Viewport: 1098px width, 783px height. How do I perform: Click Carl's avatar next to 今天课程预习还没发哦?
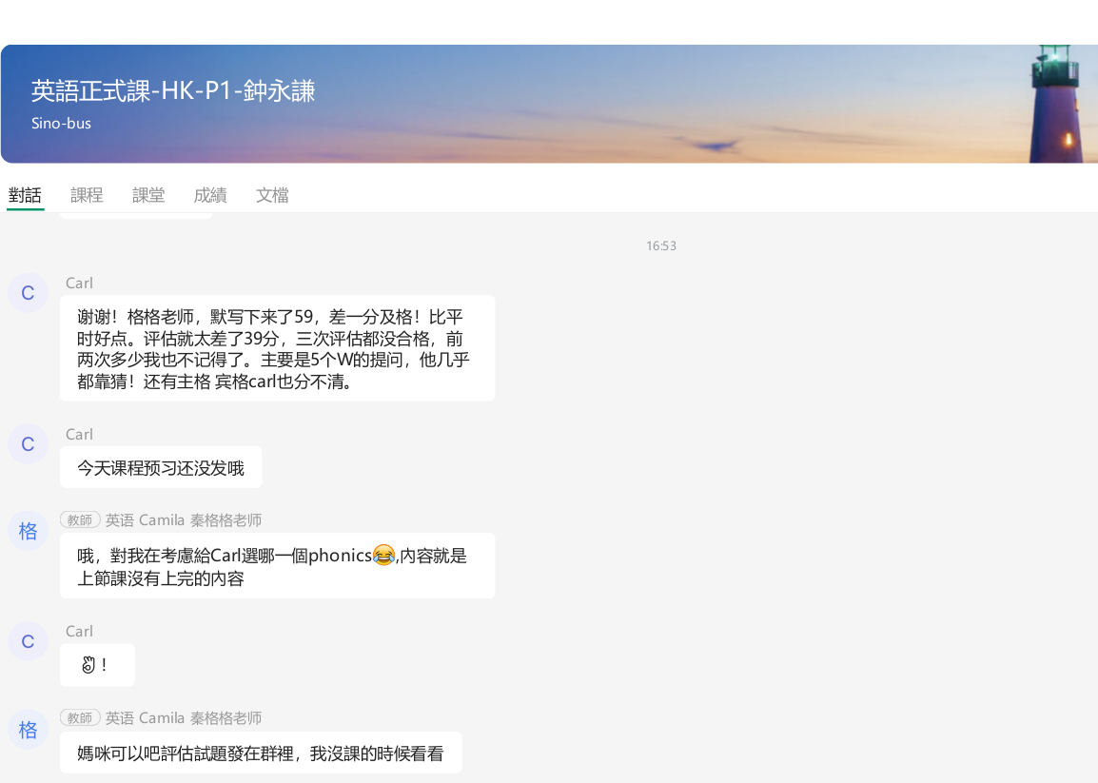click(28, 444)
